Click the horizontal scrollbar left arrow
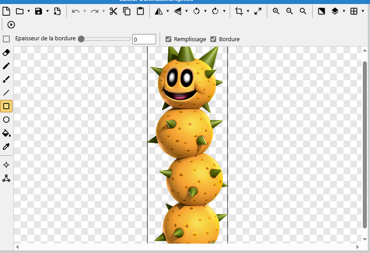 pos(17,247)
